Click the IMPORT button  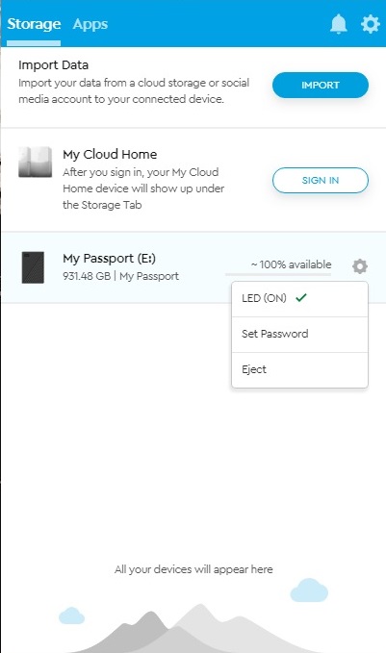(321, 85)
